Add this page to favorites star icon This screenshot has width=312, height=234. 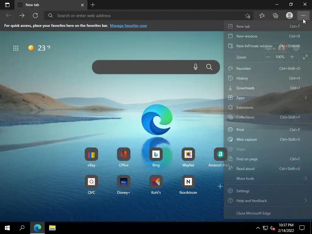(247, 16)
